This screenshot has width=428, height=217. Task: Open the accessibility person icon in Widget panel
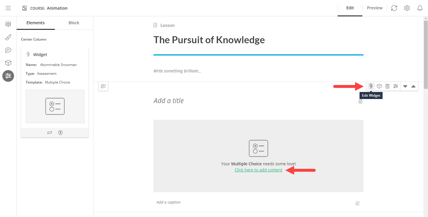pos(60,132)
